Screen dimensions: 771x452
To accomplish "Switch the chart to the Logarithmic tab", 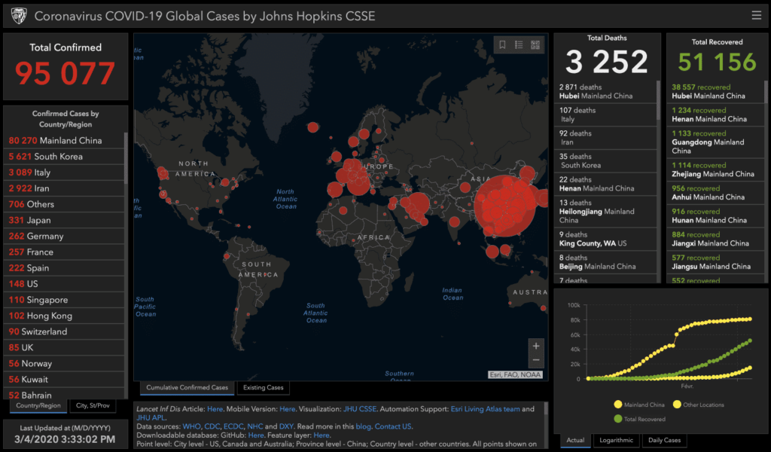I will (616, 440).
